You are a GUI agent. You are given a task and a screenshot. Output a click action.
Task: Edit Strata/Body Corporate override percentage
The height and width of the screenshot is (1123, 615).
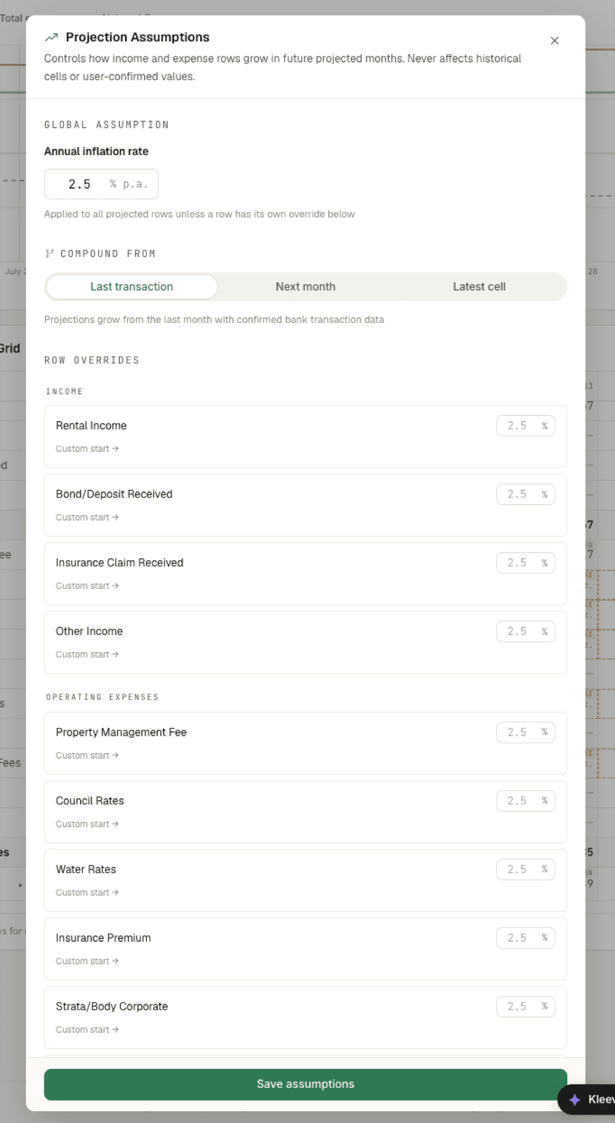coord(526,1006)
